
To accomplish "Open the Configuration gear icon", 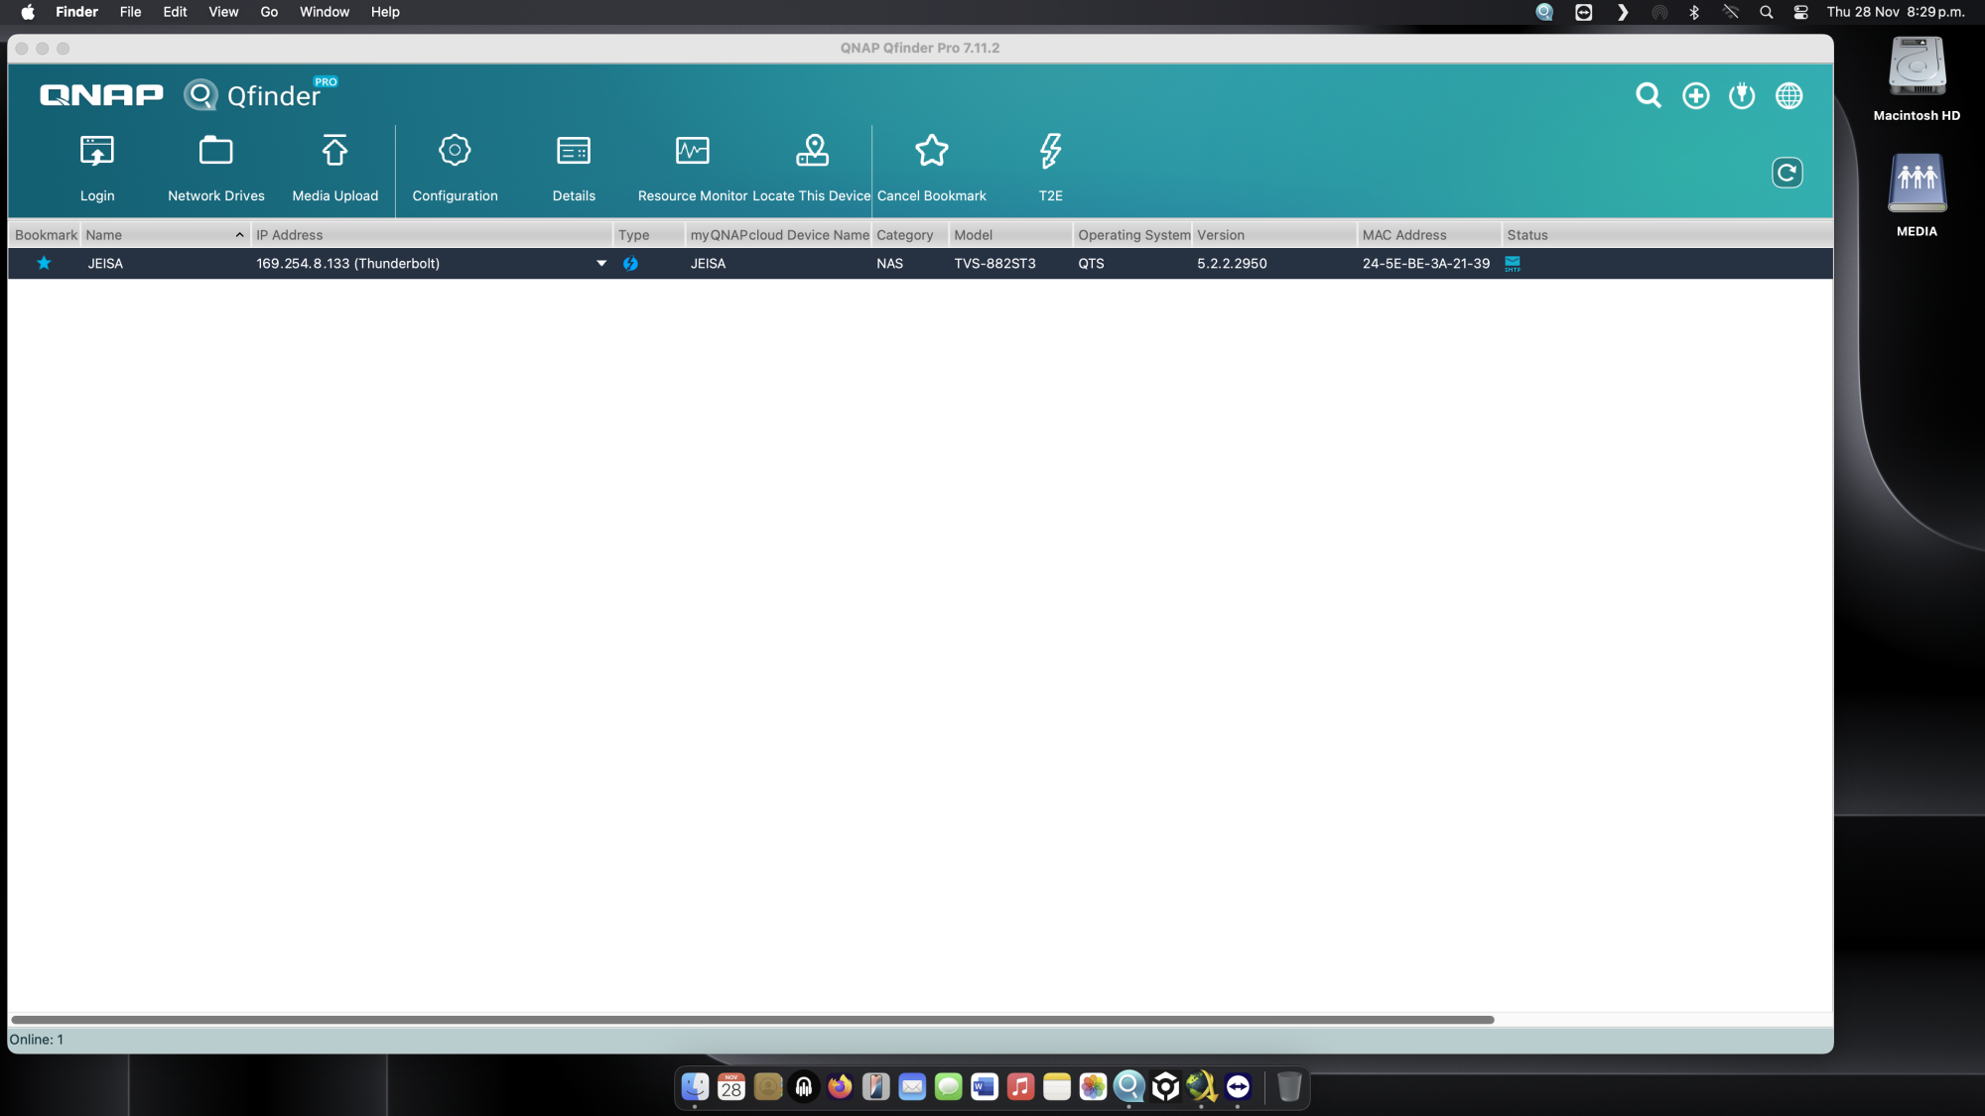I will pyautogui.click(x=455, y=152).
